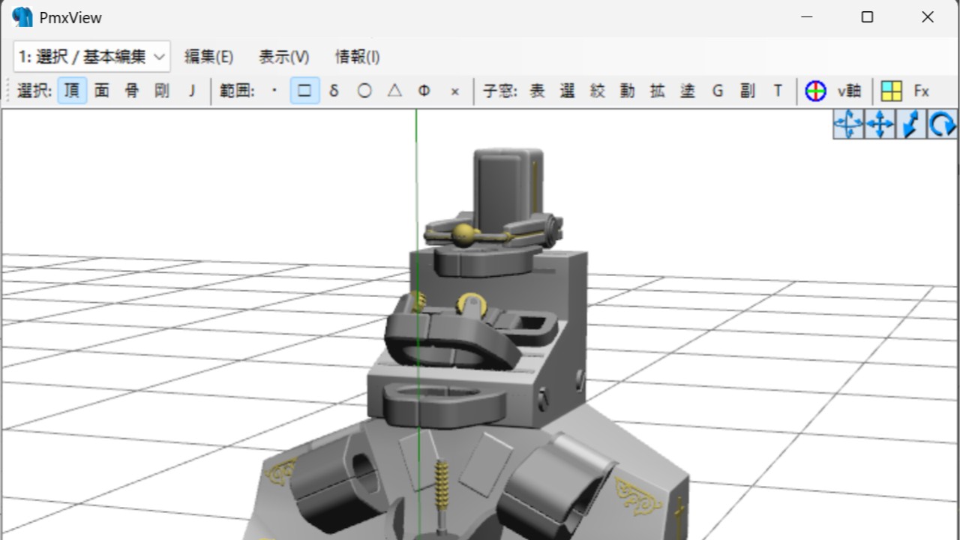Switch to 面 face selection mode
This screenshot has height=540, width=960.
(x=101, y=90)
